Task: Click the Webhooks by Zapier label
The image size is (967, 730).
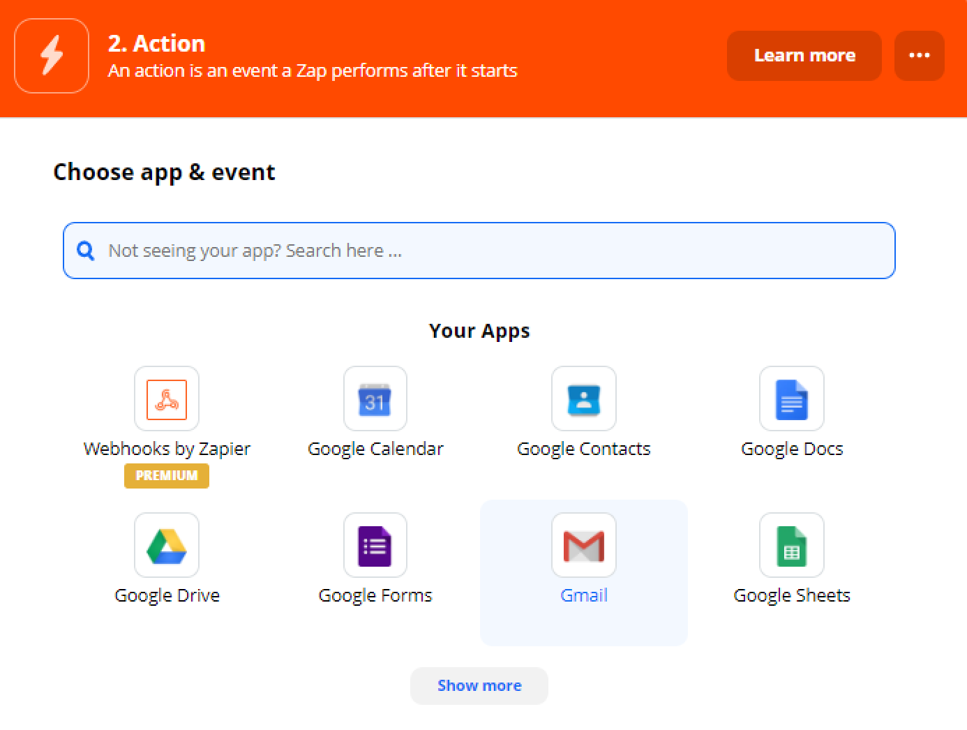Action: point(167,449)
